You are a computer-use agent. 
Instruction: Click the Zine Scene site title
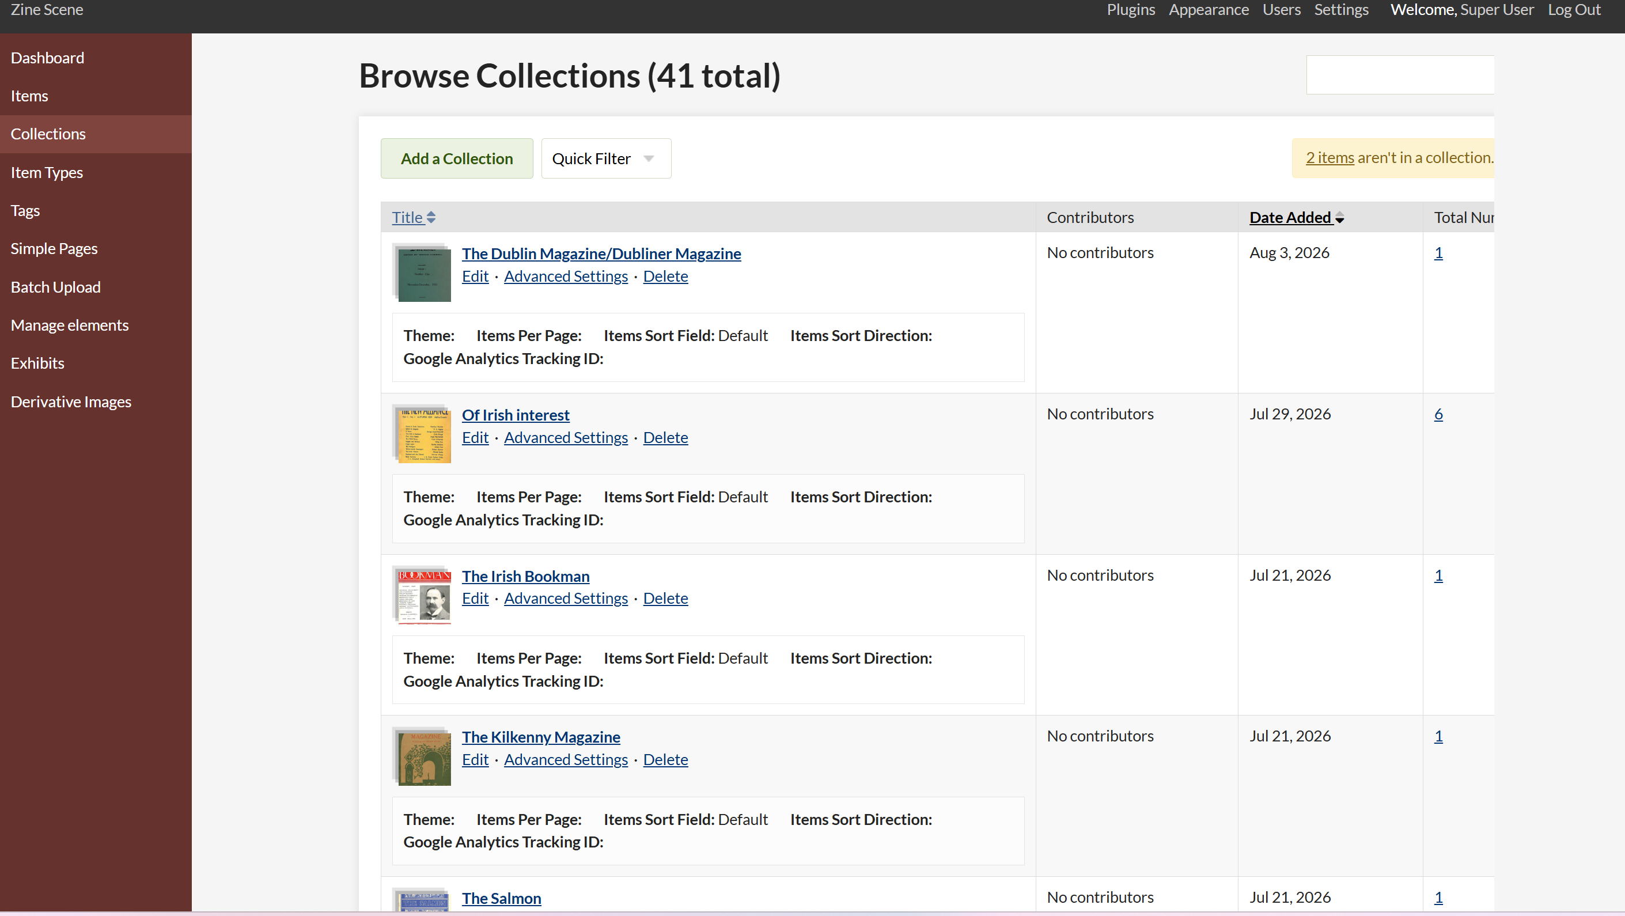click(x=47, y=9)
